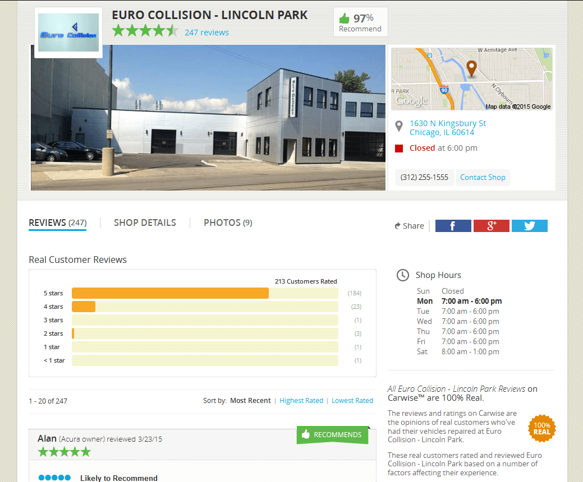Click the 5 stars rating bar
Viewport: 583px width, 482px height.
point(205,293)
